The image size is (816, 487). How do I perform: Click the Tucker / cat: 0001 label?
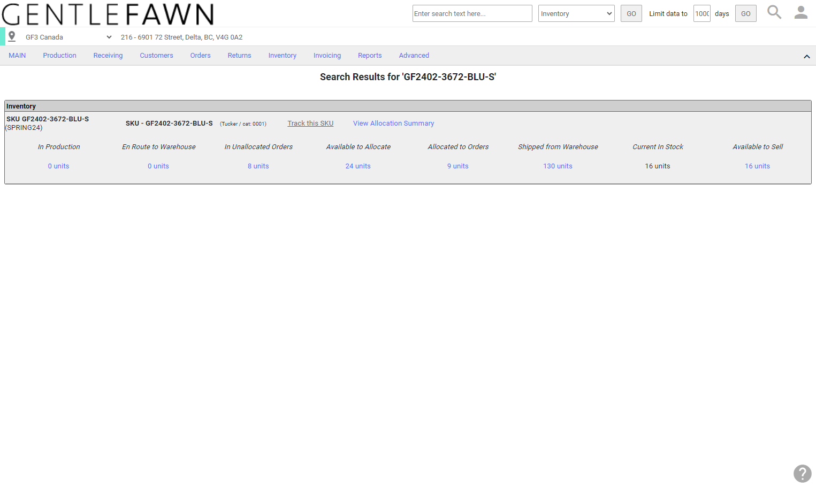click(x=243, y=124)
